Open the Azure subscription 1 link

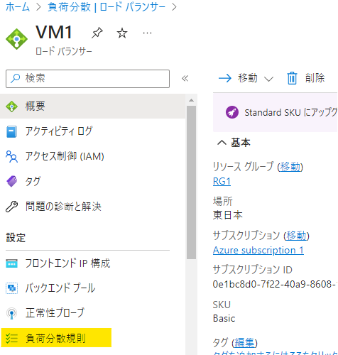click(258, 250)
